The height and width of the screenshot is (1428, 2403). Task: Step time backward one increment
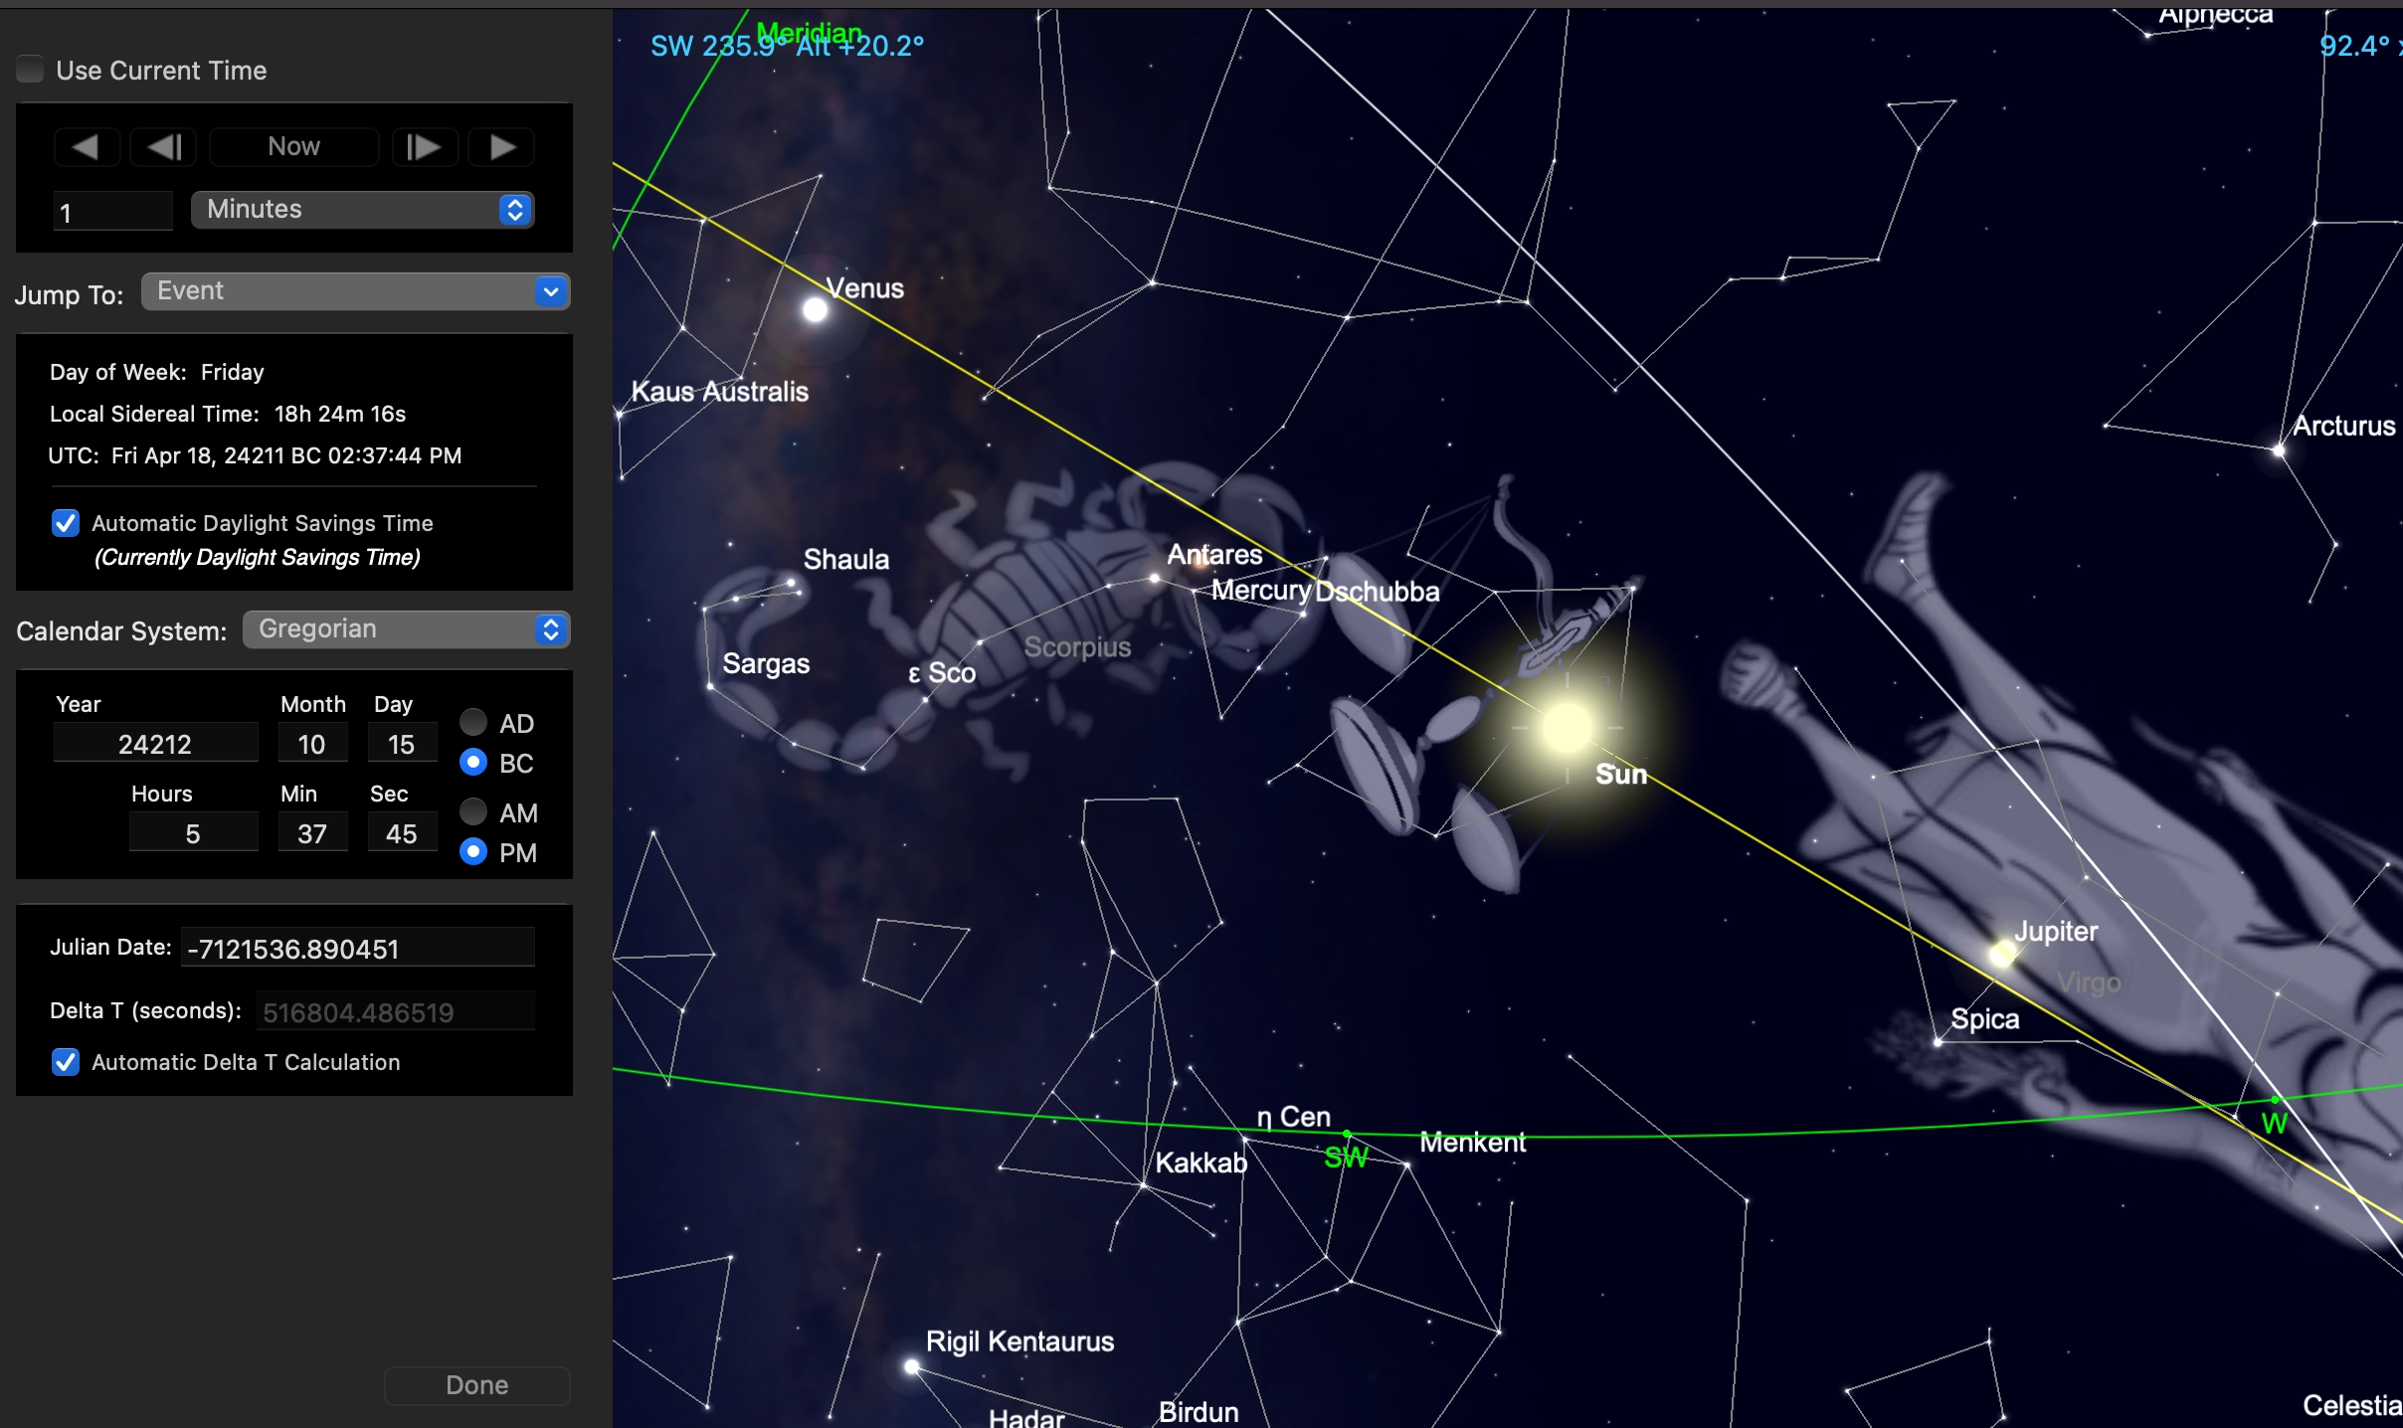164,147
